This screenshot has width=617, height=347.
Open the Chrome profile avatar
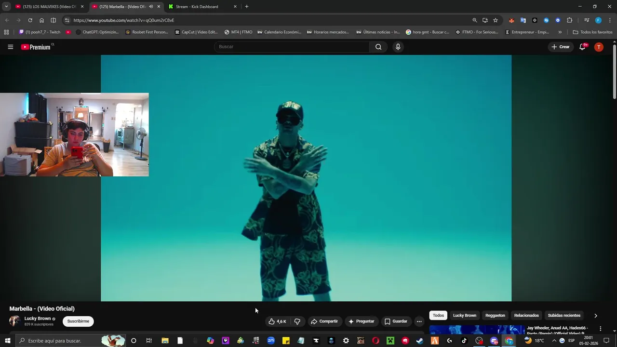(598, 20)
